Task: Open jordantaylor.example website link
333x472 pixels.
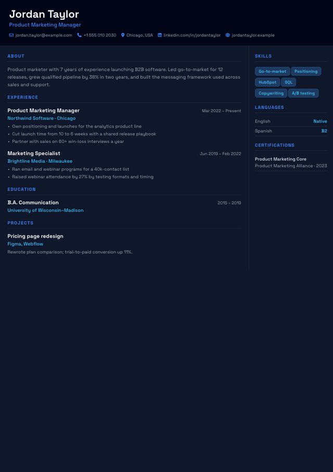Action: pos(253,35)
